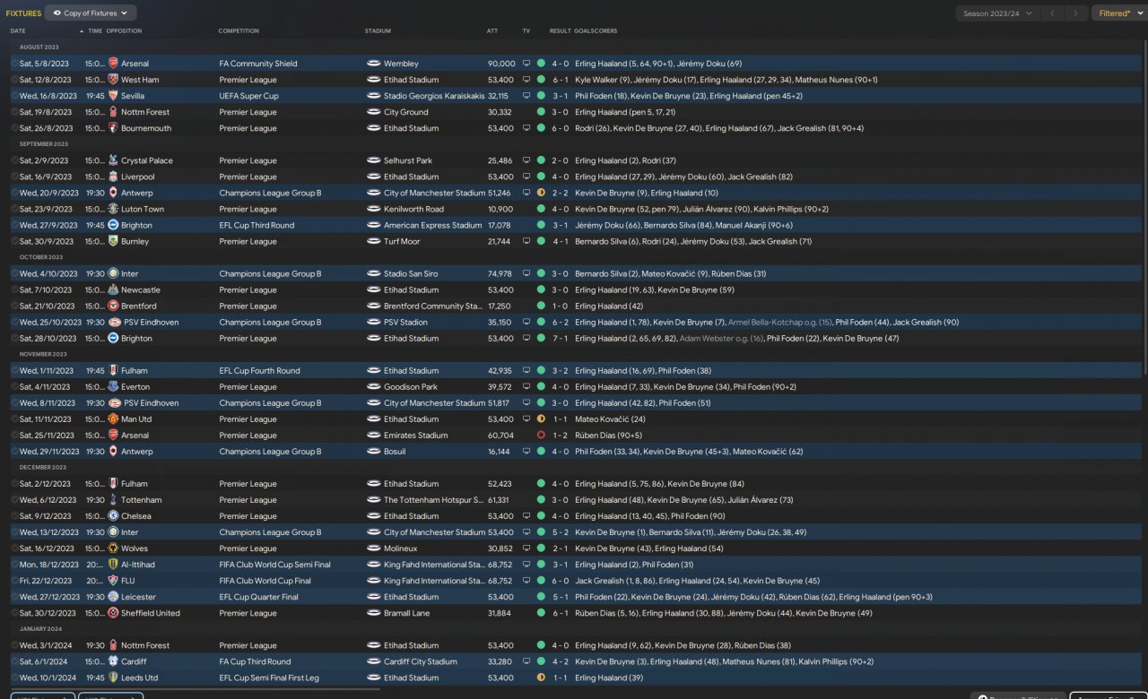Open the Filtered dropdown

pyautogui.click(x=1118, y=13)
